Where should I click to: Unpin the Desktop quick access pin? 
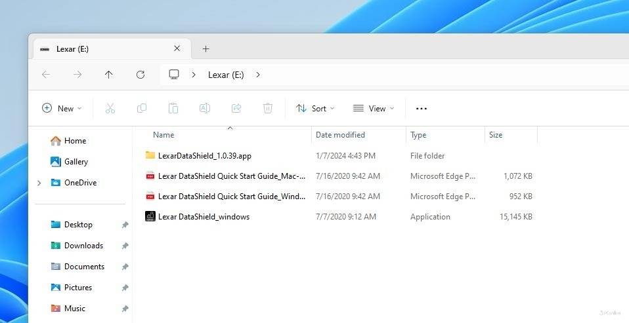coord(125,225)
